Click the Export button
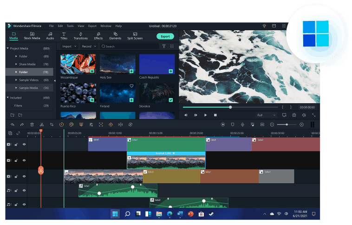 point(165,36)
